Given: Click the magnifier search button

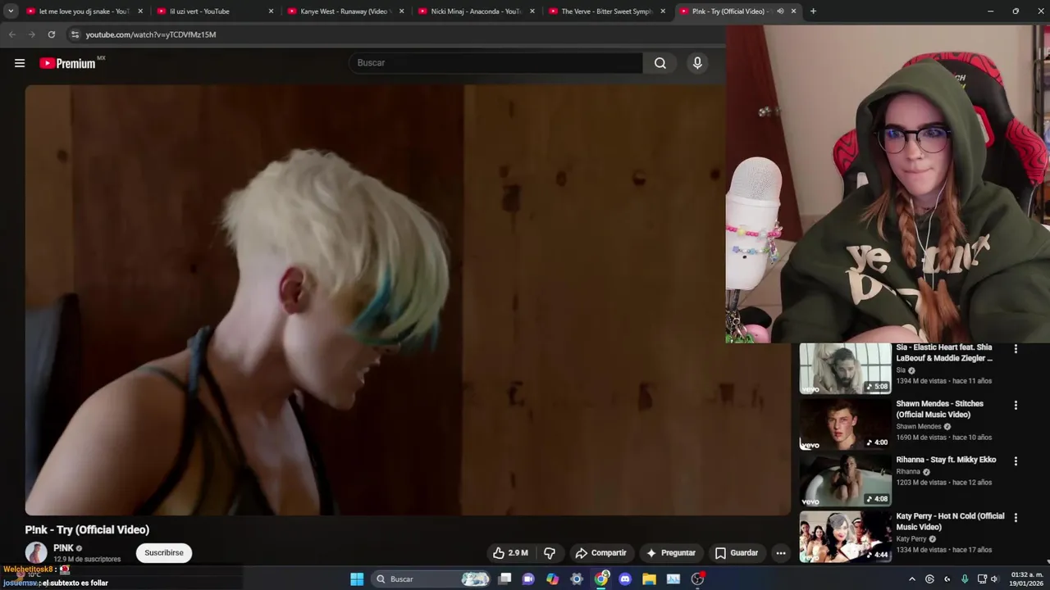Looking at the screenshot, I should (x=660, y=63).
